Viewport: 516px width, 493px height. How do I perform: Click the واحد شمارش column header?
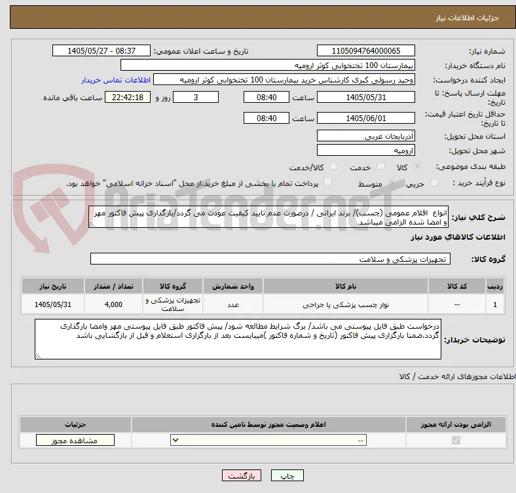(233, 286)
